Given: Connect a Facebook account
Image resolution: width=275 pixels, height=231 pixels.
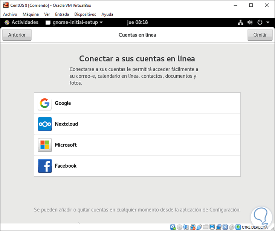Looking at the screenshot, I should click(x=137, y=166).
